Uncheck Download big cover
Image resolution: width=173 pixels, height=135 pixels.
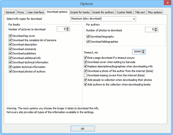coord(10,36)
